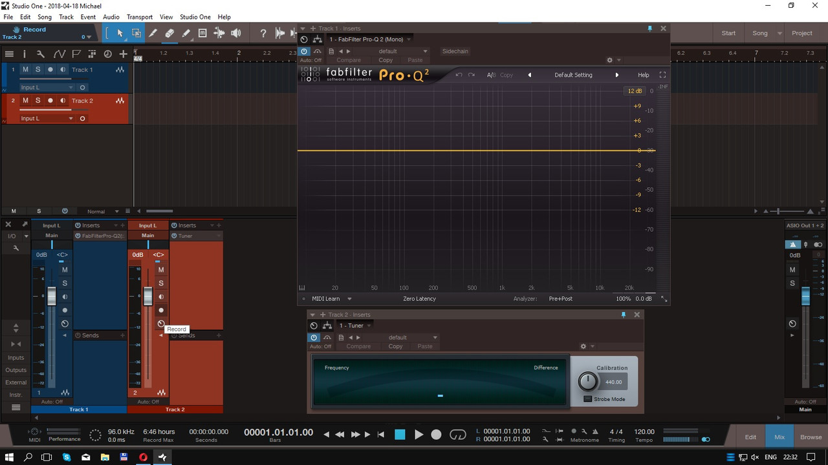Select the Listen speaker tool
Viewport: 828px width, 465px height.
pyautogui.click(x=236, y=33)
